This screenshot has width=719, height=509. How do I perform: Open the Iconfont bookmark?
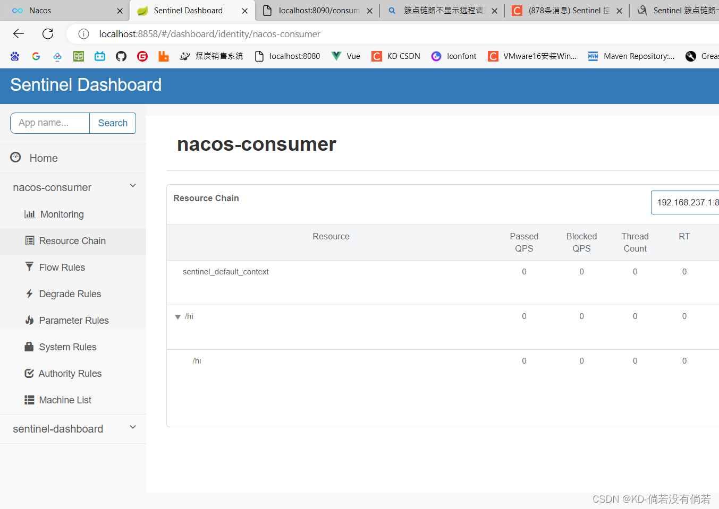(x=454, y=56)
